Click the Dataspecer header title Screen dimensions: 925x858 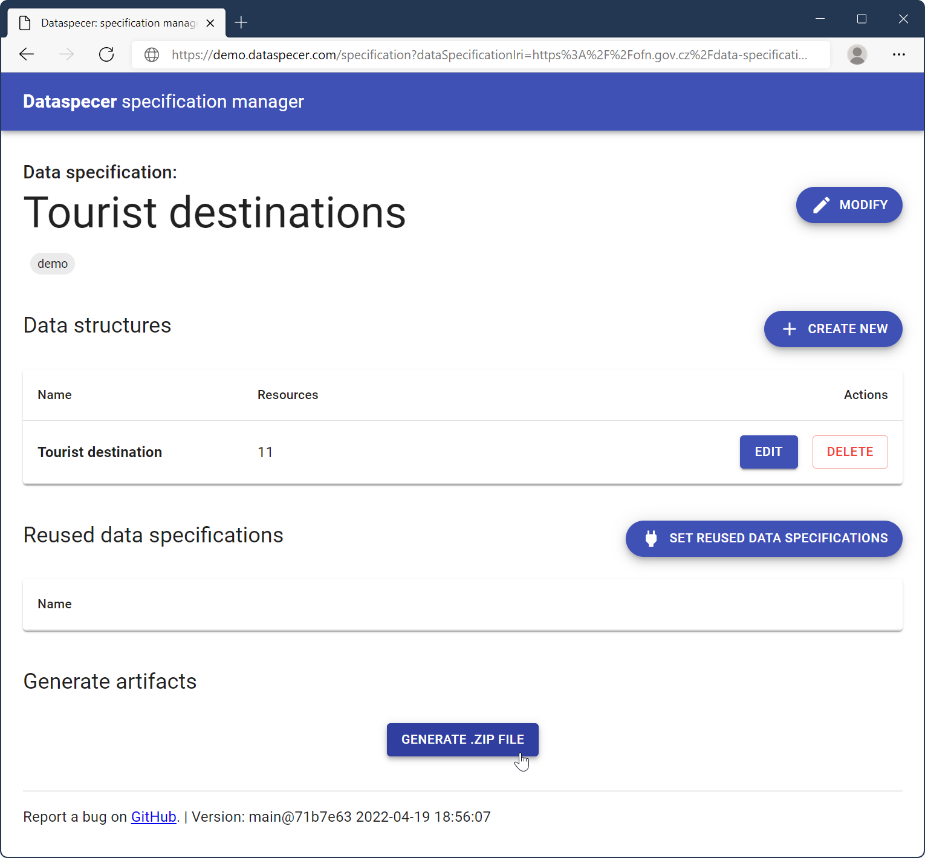163,102
